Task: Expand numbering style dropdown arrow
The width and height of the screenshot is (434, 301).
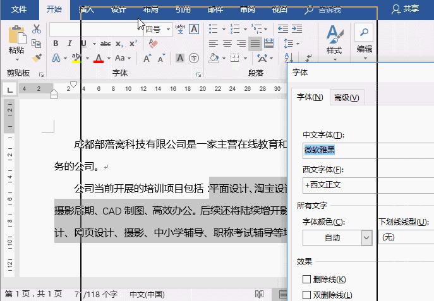Action: (x=245, y=29)
